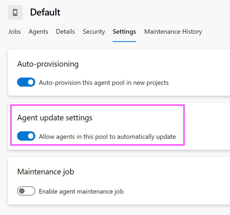This screenshot has height=215, width=230.
Task: Click the 'Enable agent maintenance job' label
Action: [x=81, y=191]
